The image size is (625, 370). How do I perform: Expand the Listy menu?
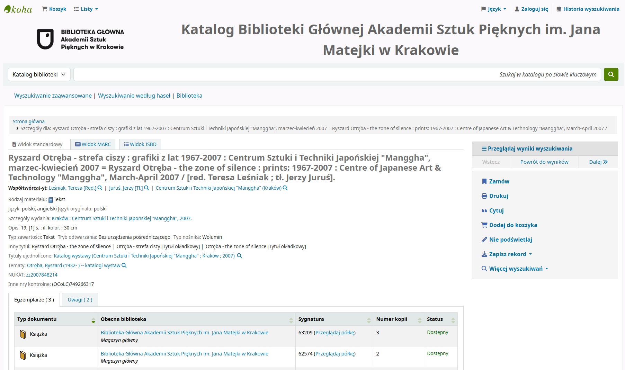[x=86, y=9]
